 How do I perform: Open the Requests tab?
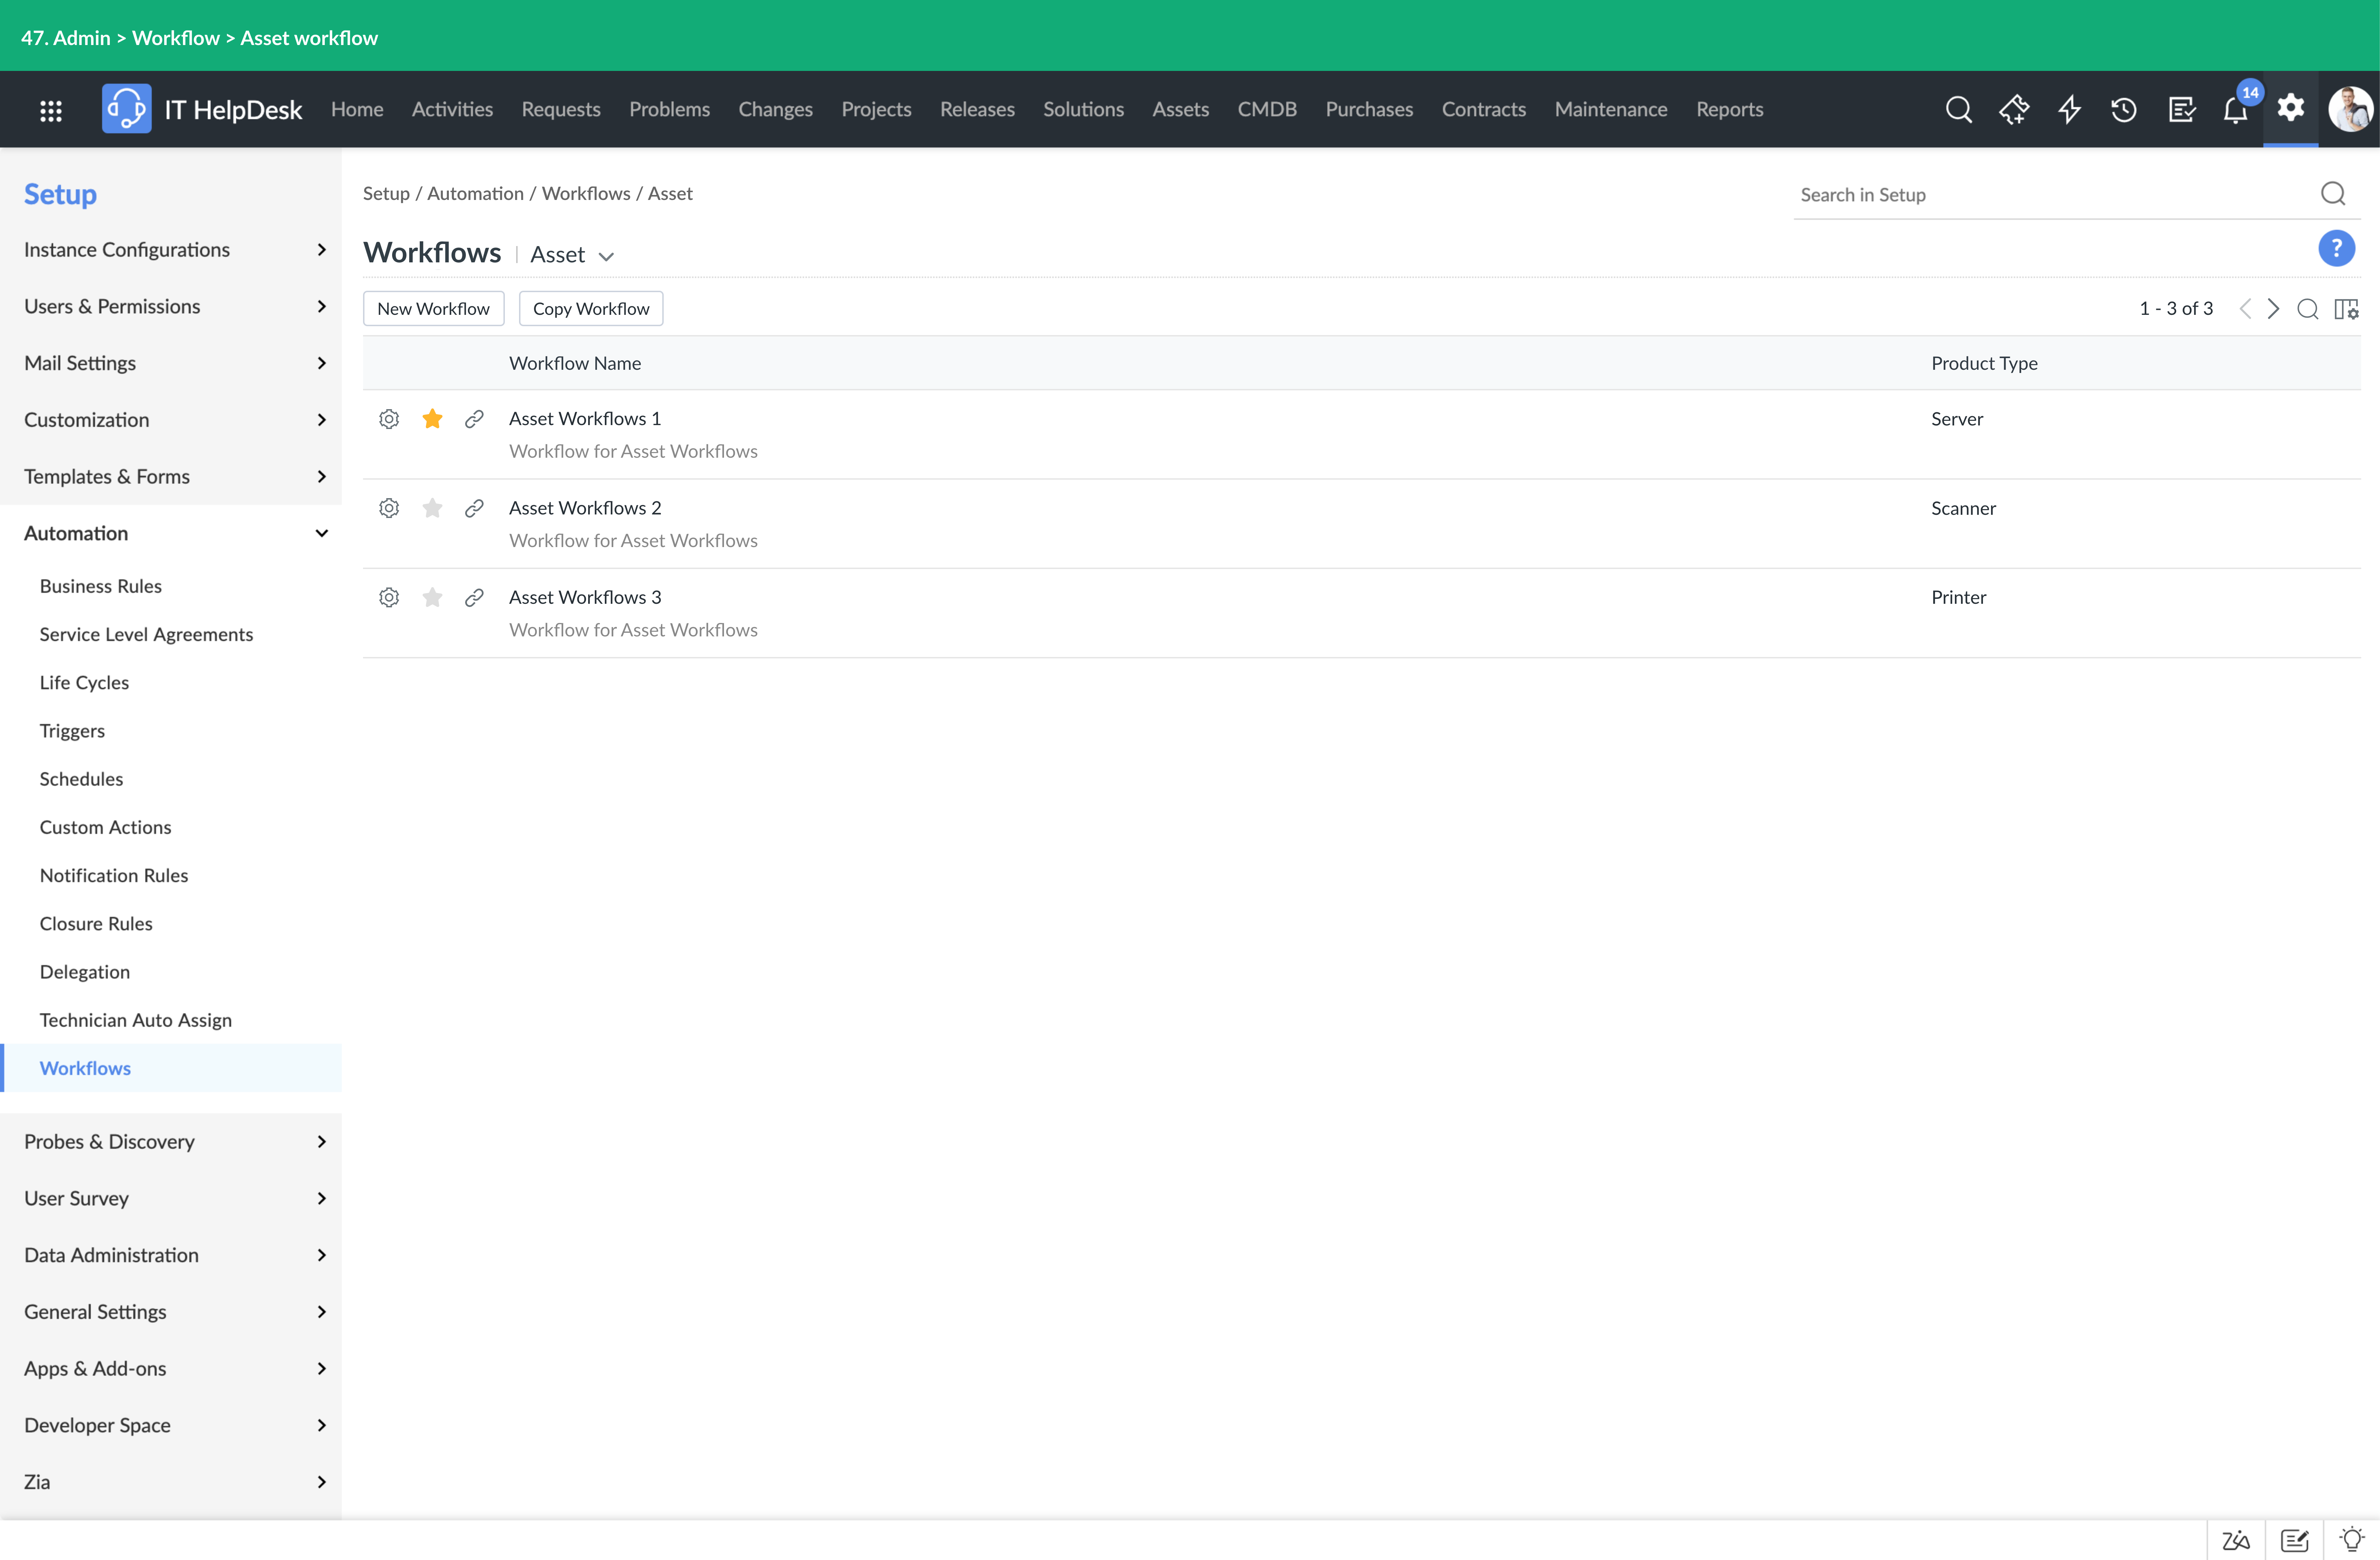[561, 110]
